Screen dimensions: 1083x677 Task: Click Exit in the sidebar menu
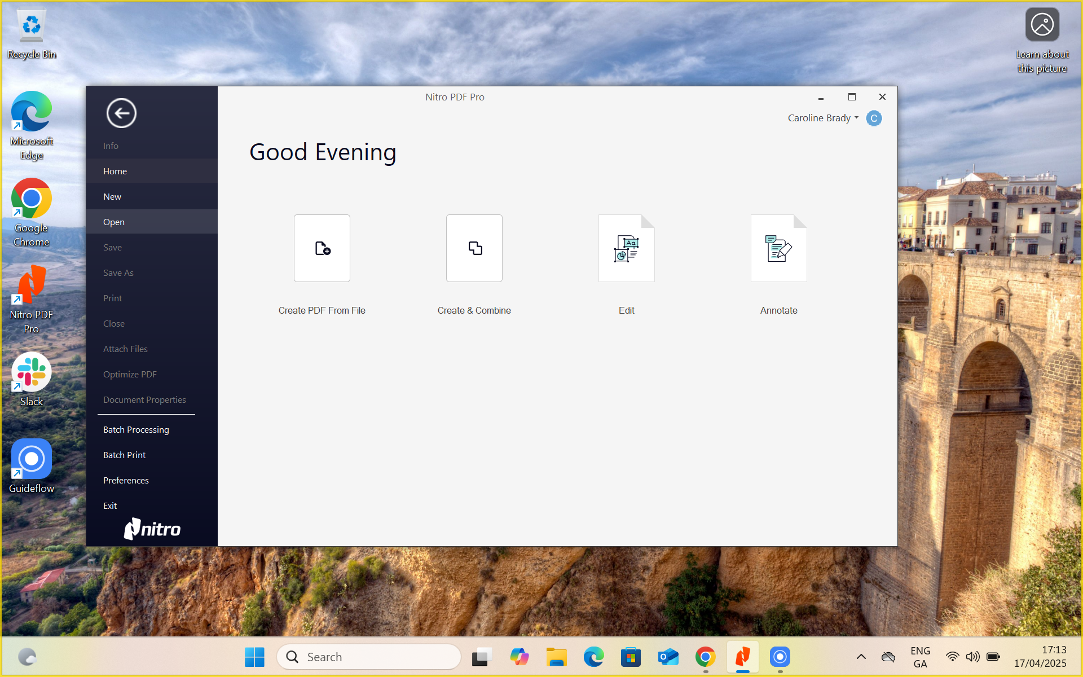tap(152, 505)
